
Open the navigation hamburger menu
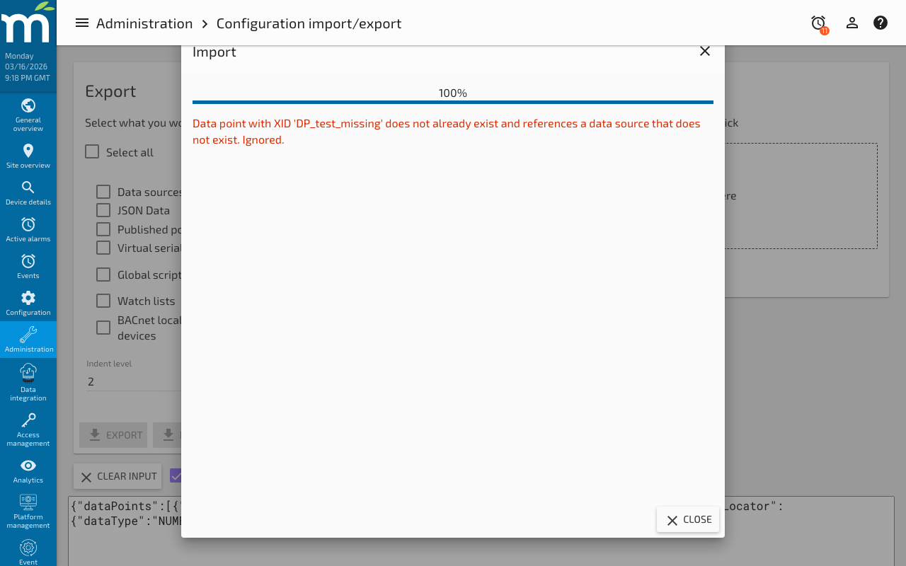(x=82, y=23)
